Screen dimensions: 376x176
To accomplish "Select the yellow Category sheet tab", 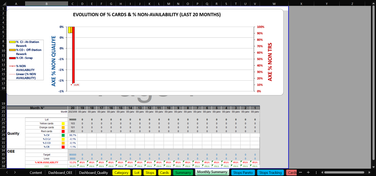I will 121,173.
